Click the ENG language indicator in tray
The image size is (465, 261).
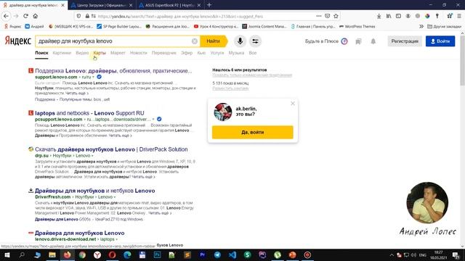[x=423, y=255]
